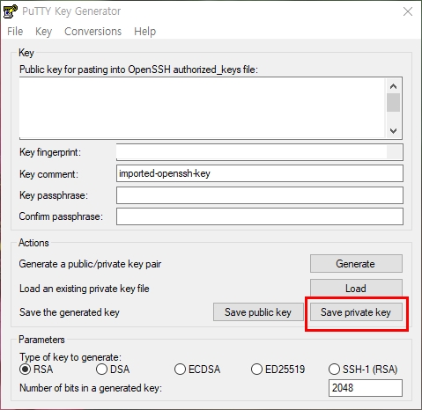422x410 pixels.
Task: Open the File menu
Action: coord(15,32)
